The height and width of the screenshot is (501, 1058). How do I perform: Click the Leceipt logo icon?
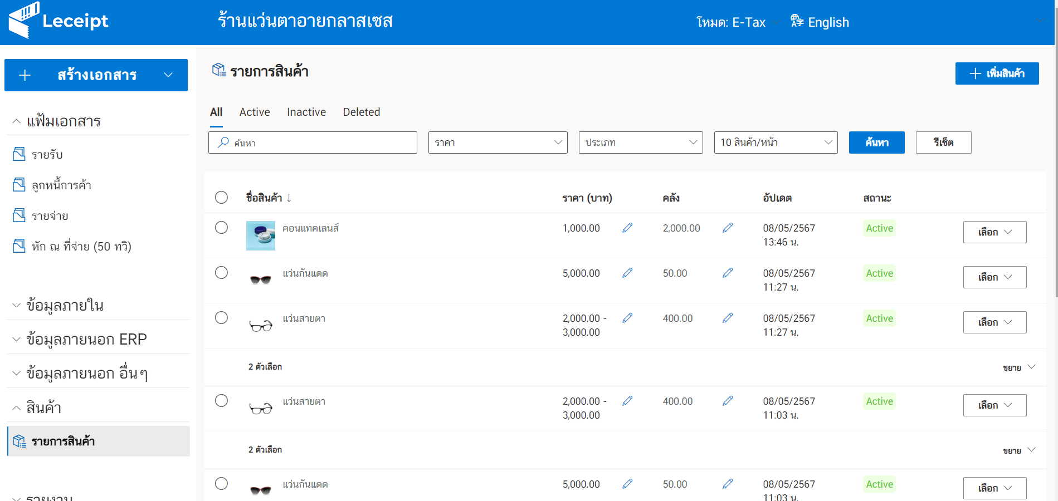click(x=23, y=21)
